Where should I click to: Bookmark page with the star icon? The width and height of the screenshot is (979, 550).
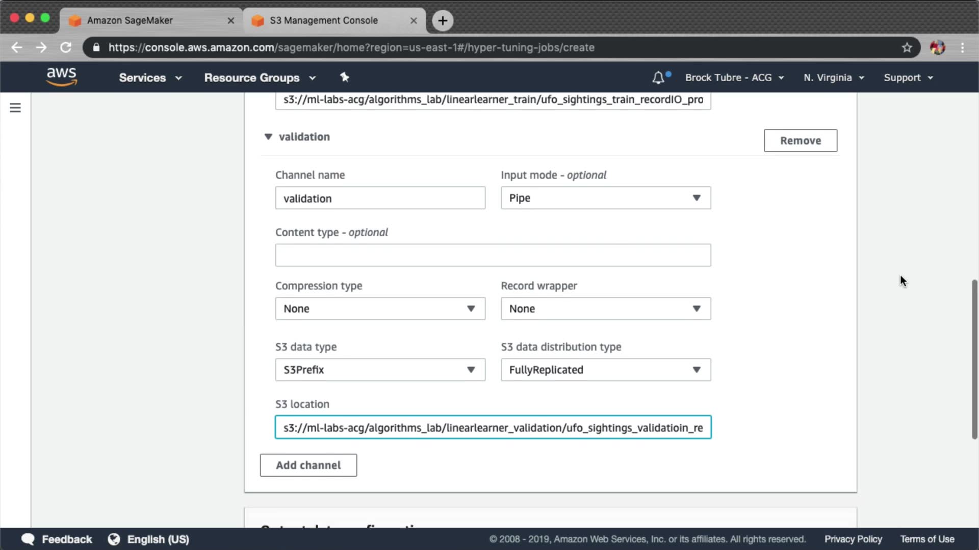tap(907, 47)
